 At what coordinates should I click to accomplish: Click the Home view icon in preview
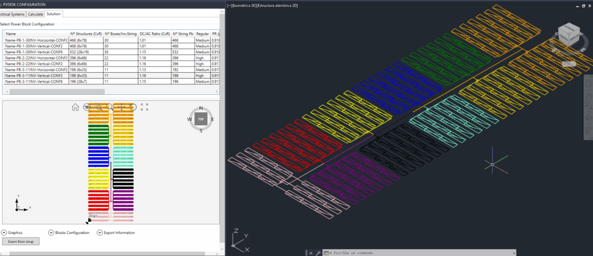tap(75, 107)
